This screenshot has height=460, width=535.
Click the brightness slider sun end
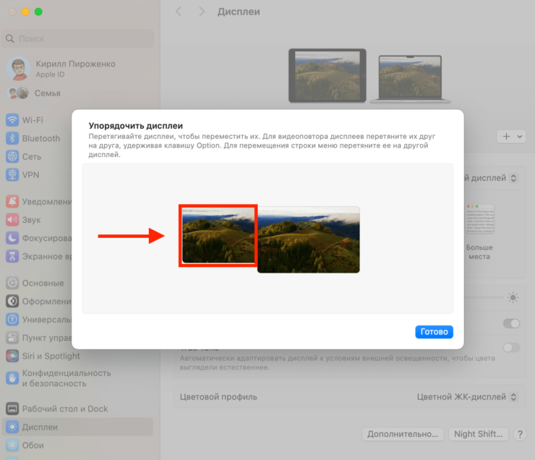click(513, 297)
